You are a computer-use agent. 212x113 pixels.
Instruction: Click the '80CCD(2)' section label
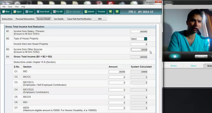28,89
